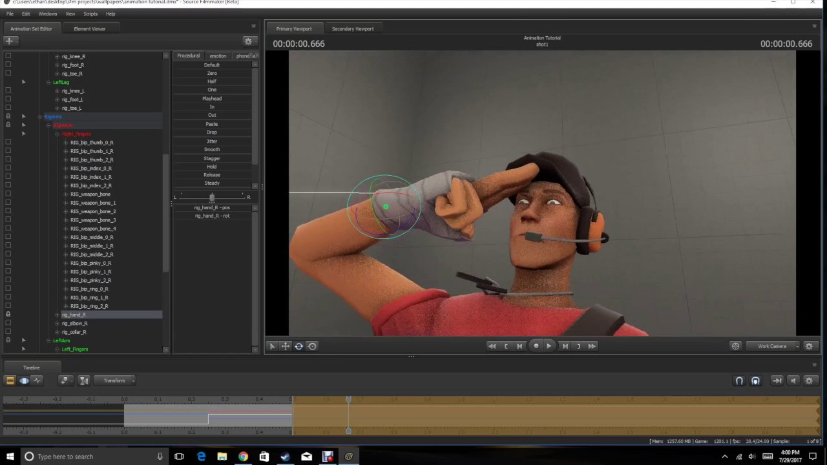827x465 pixels.
Task: Open Google Chrome from the taskbar
Action: click(243, 457)
